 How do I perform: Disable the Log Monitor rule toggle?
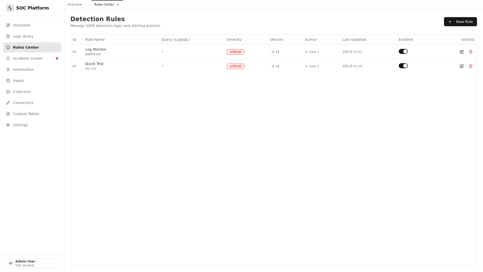pyautogui.click(x=403, y=51)
